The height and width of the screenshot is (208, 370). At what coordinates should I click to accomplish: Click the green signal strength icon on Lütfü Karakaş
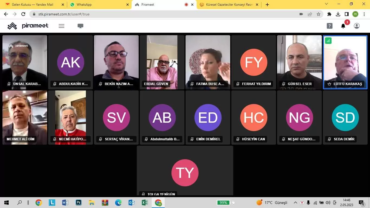[328, 41]
